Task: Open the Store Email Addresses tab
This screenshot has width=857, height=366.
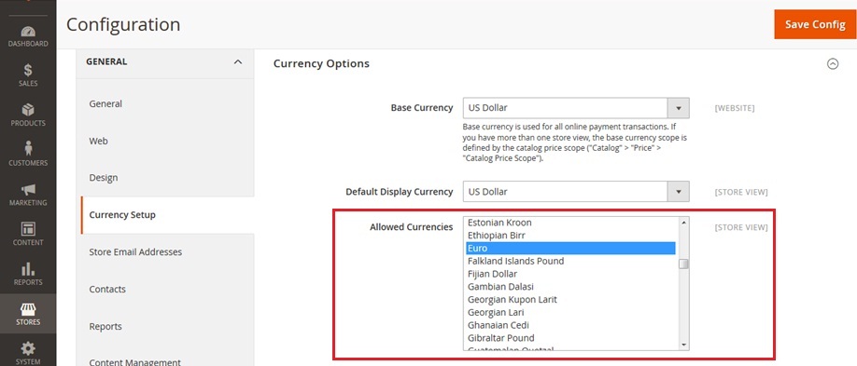Action: pos(135,252)
